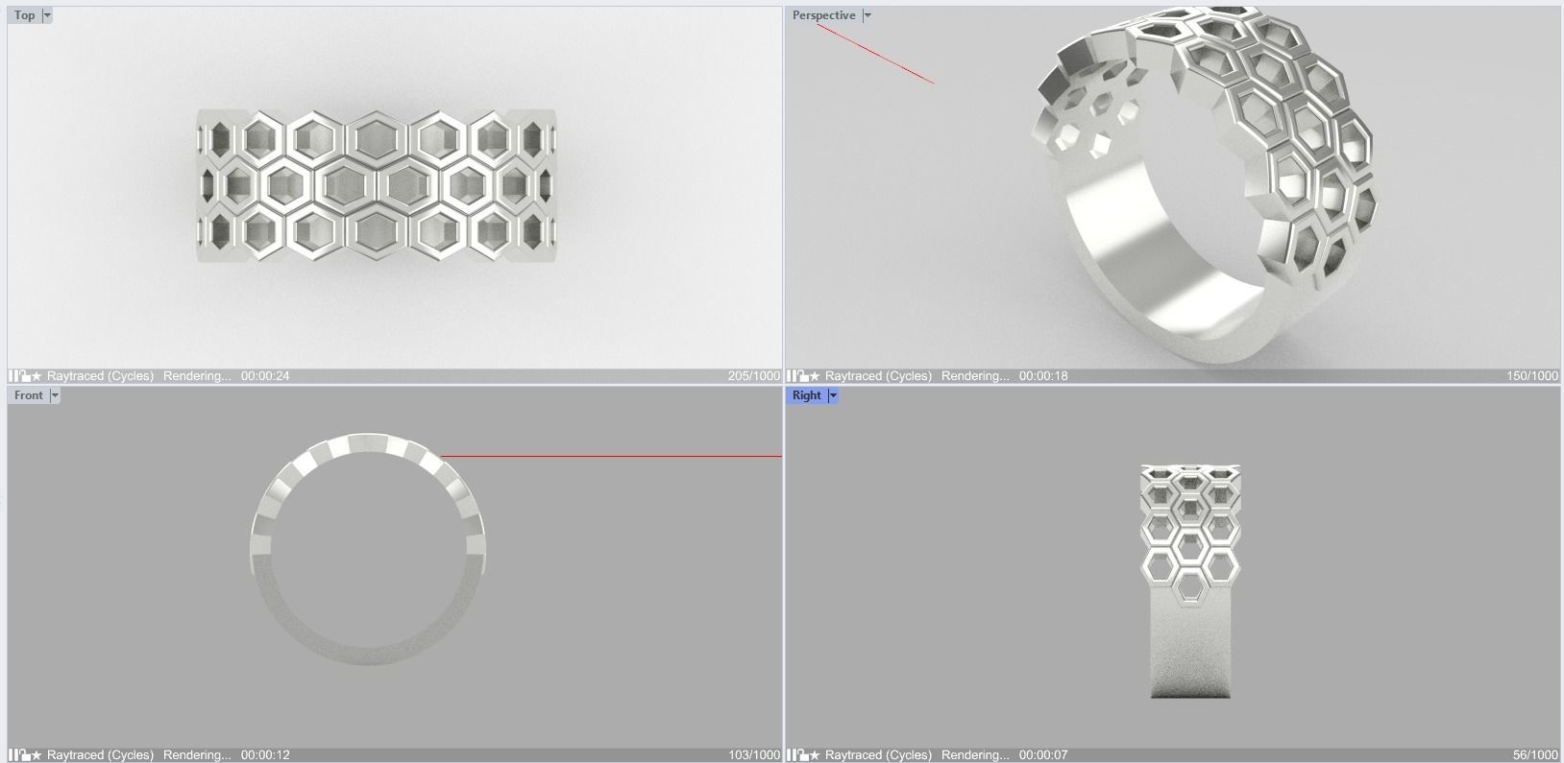Image resolution: width=1564 pixels, height=763 pixels.
Task: Click the 00:00:18 render time
Action: (x=1043, y=376)
